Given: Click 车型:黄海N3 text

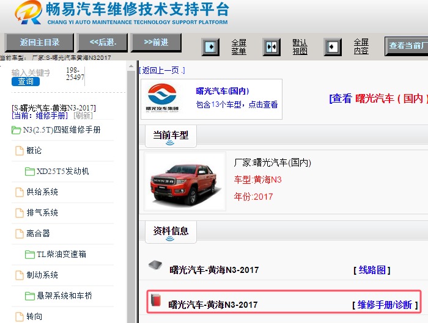Looking at the screenshot, I should (x=257, y=180).
